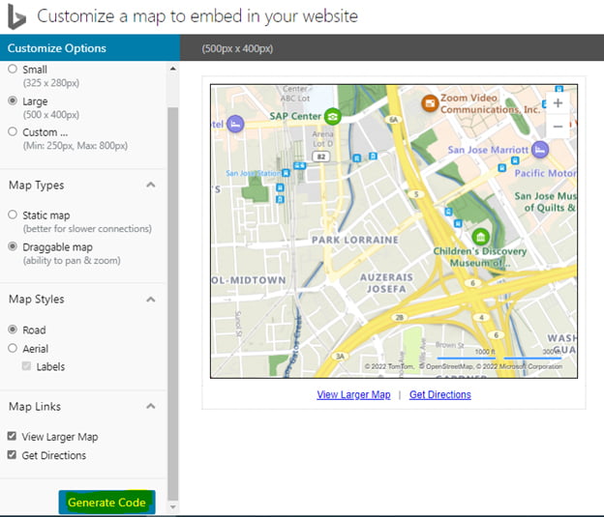The image size is (604, 517).
Task: Click the Children's Discovery Museum green pin
Action: click(480, 237)
